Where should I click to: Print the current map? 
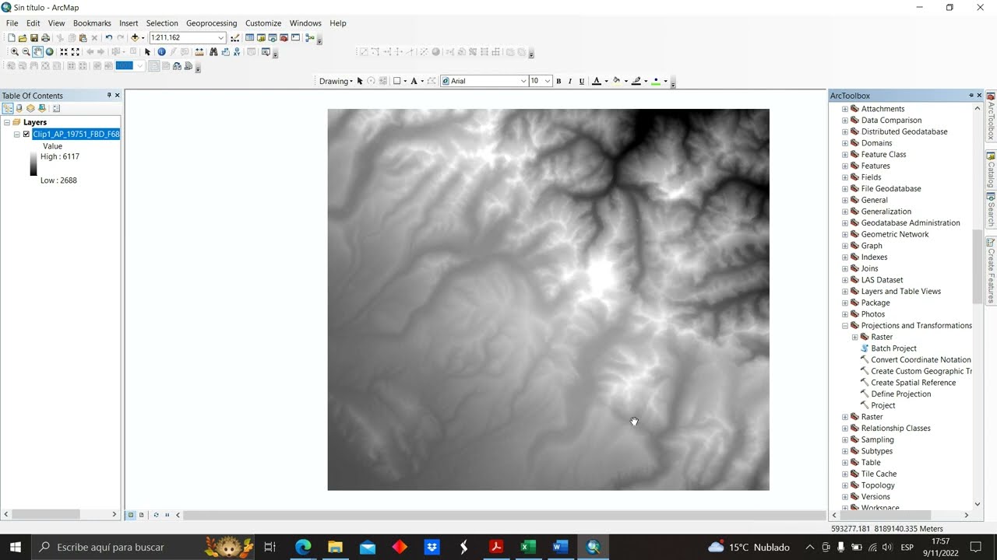pos(45,37)
